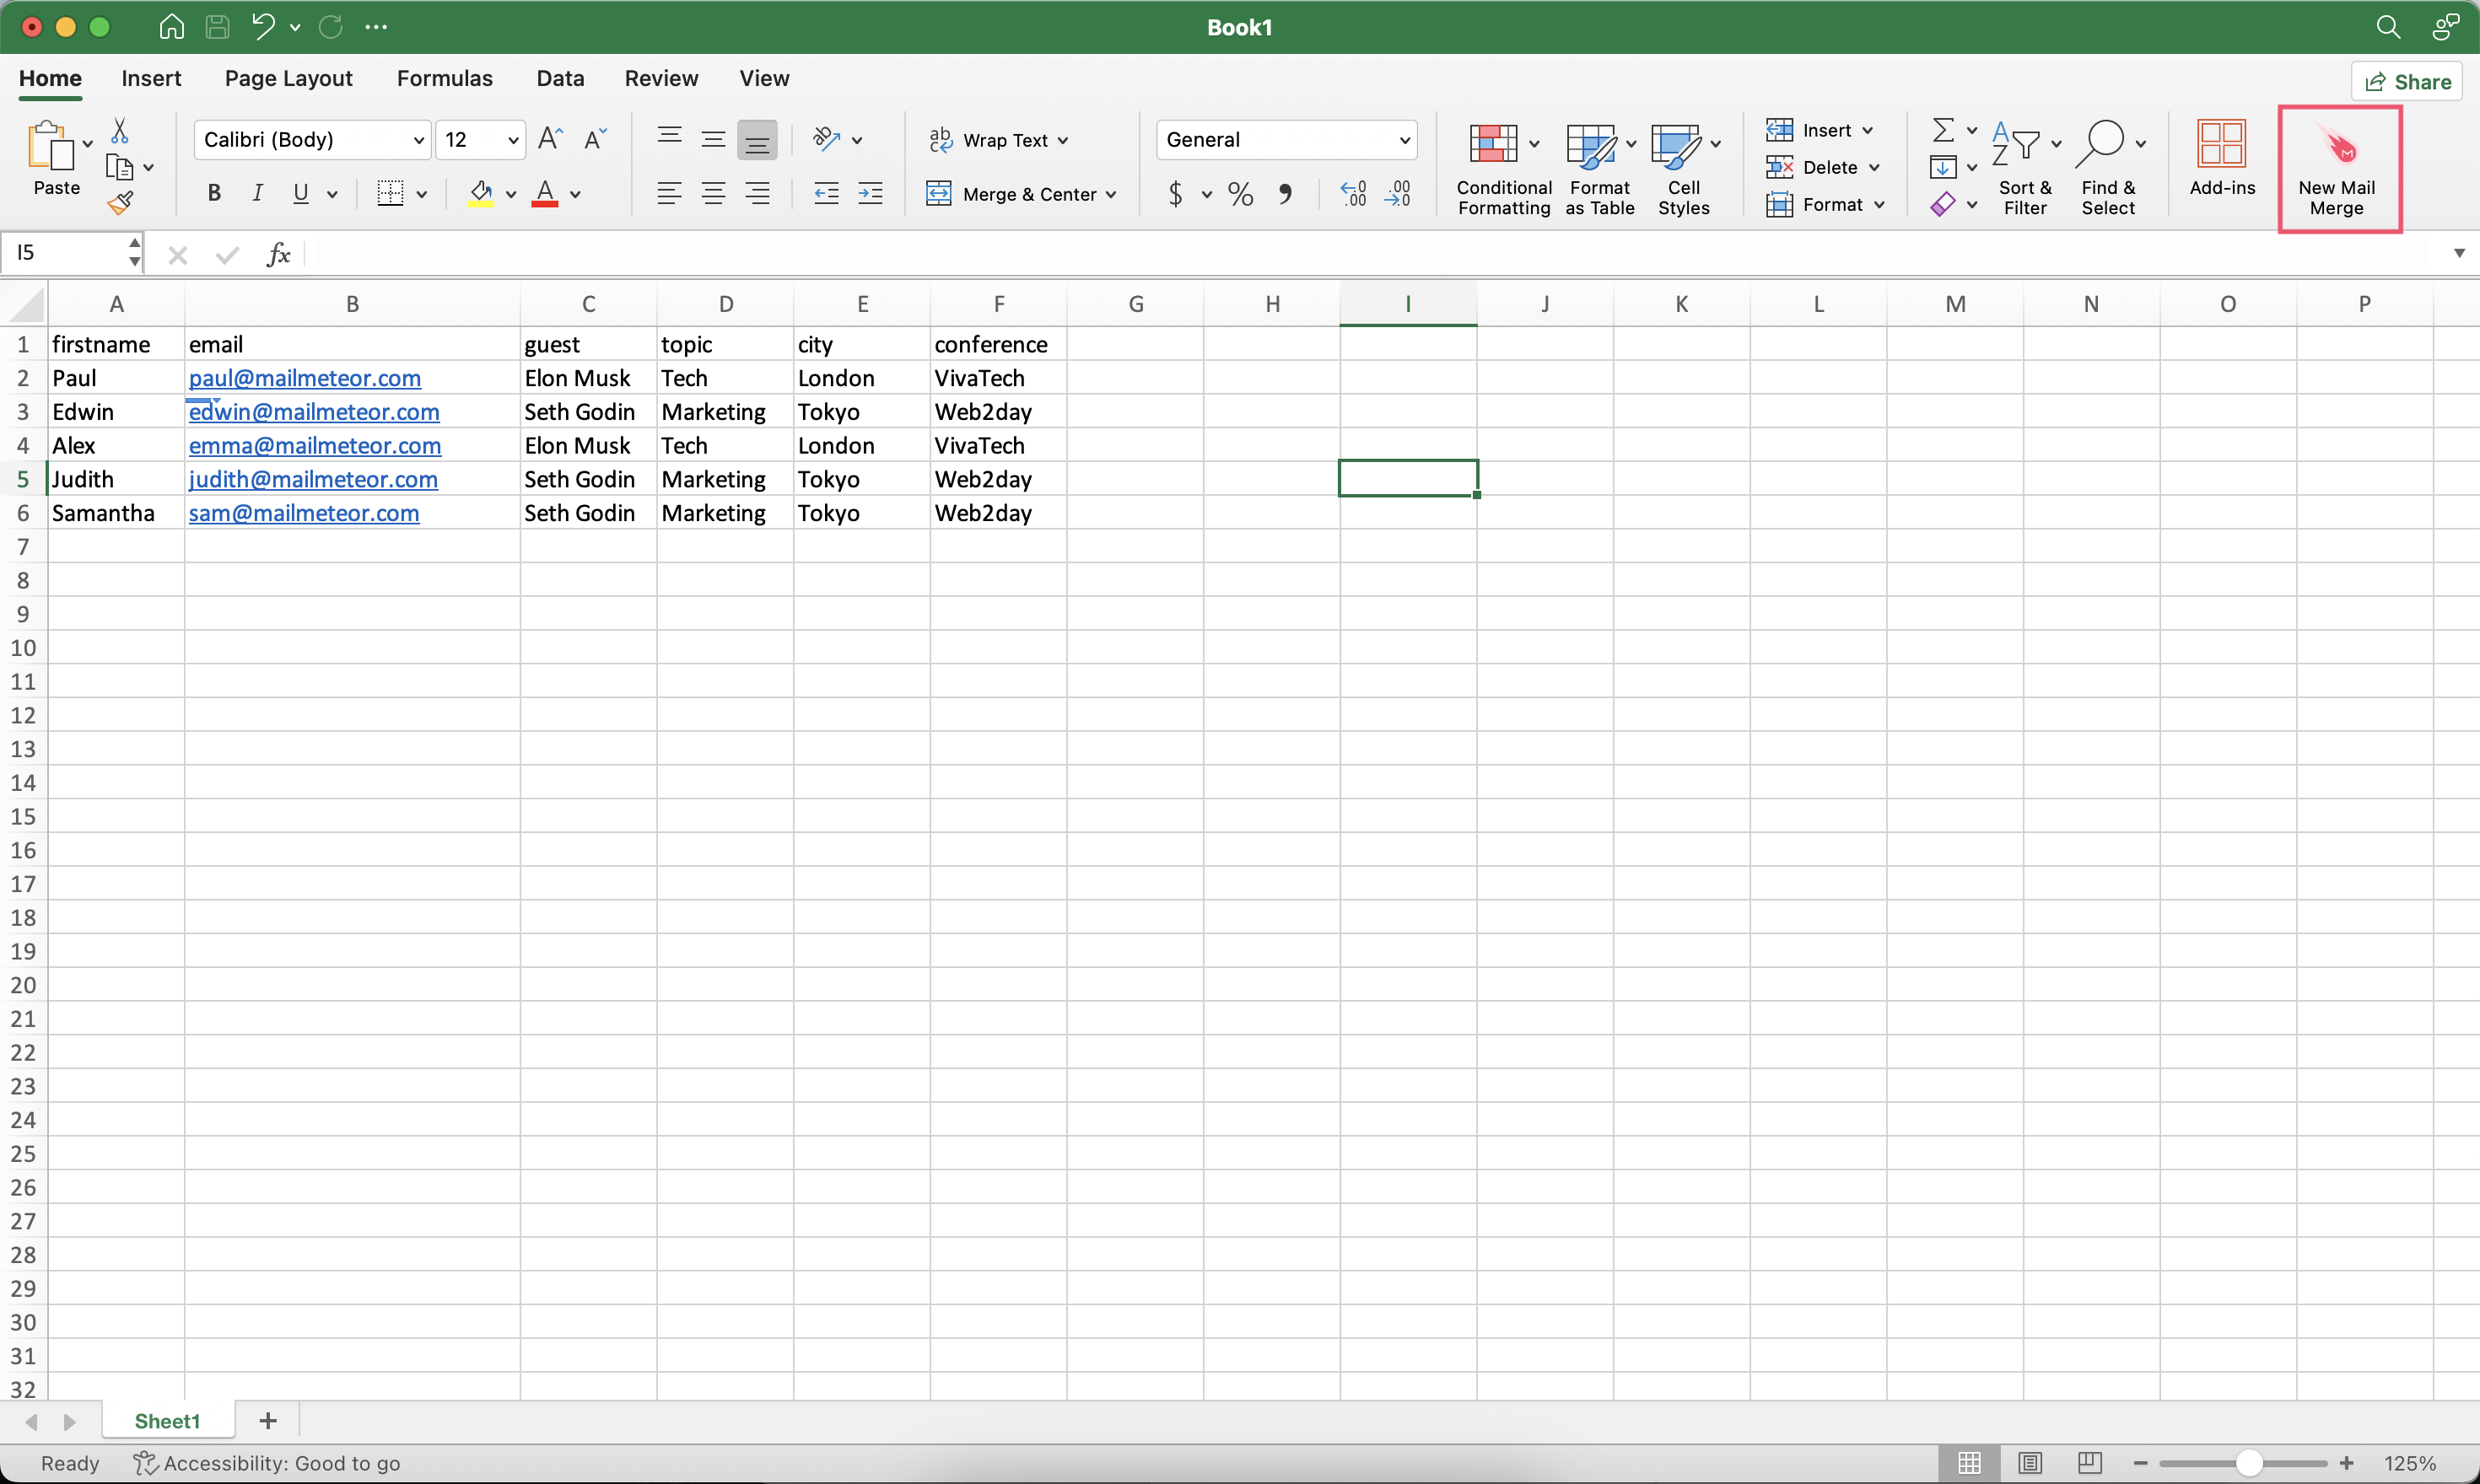
Task: Click the insert function fx icon
Action: [278, 254]
